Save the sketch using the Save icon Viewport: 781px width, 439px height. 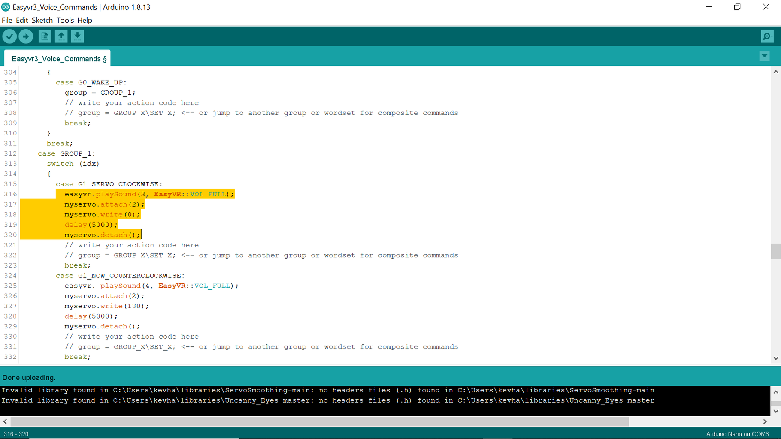point(77,36)
